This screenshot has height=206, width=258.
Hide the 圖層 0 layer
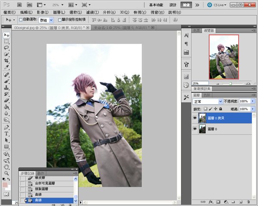coord(195,129)
